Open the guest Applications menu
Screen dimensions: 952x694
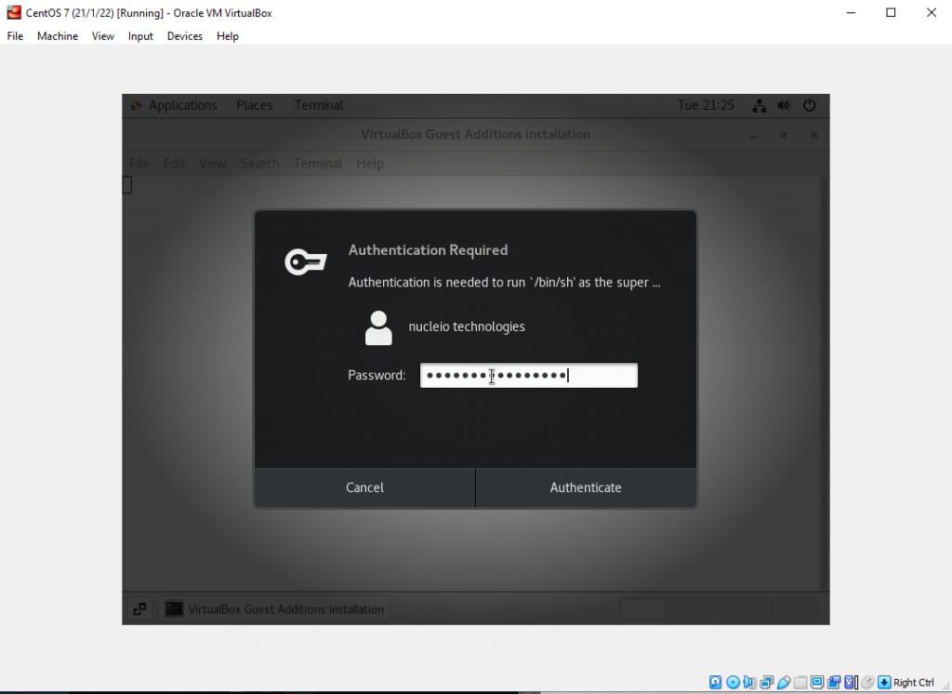(x=183, y=106)
